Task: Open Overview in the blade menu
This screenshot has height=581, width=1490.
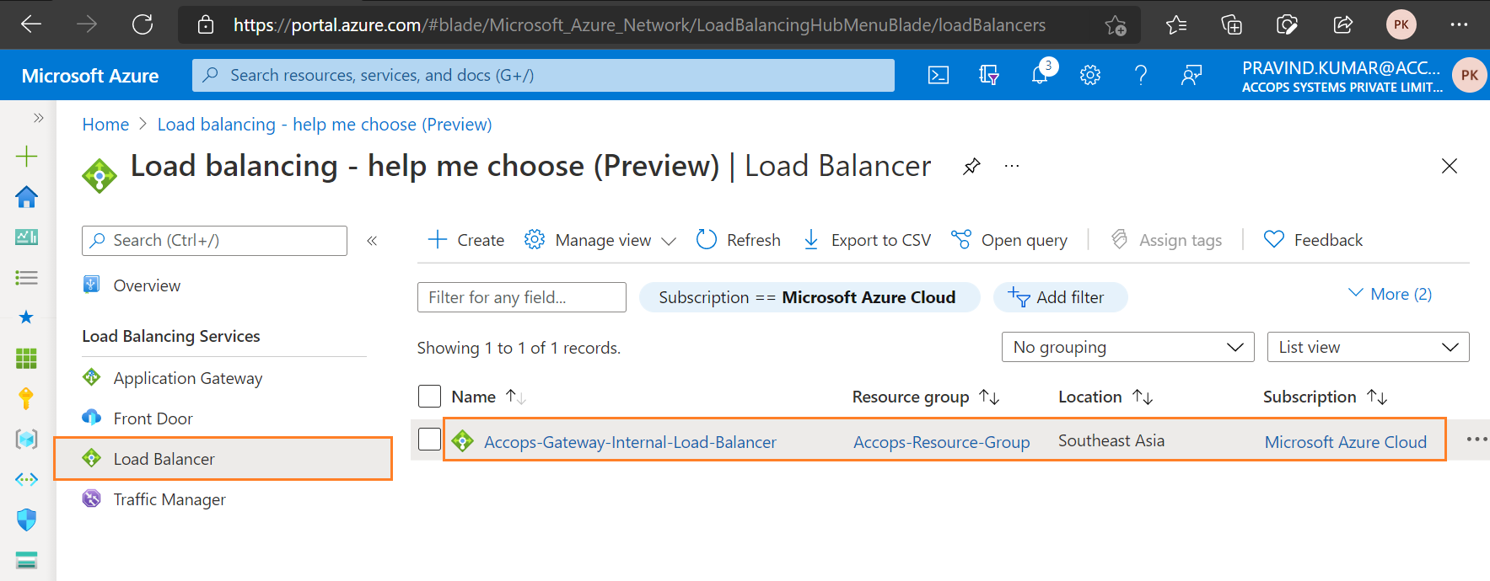Action: [147, 285]
